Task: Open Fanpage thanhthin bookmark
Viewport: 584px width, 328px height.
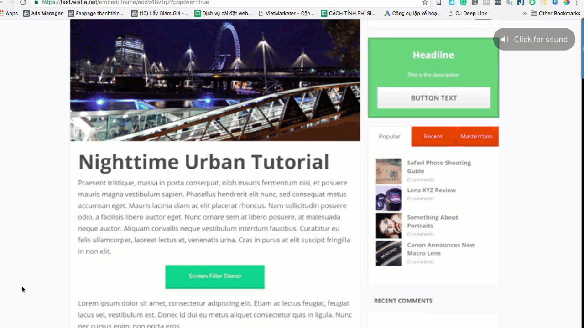Action: click(x=96, y=13)
